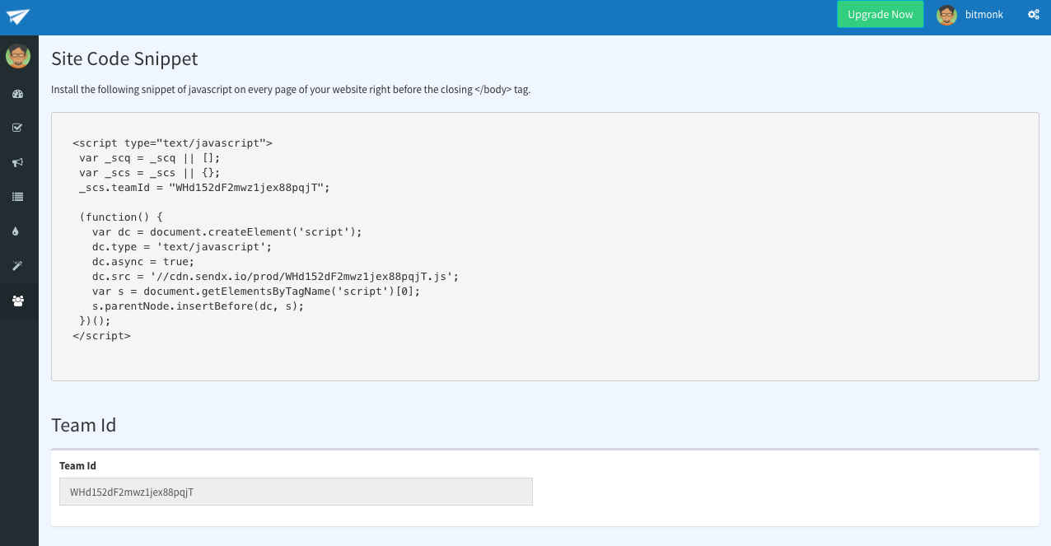
Task: Click the "dc.type = 'text/javascript'" line
Action: [x=182, y=247]
